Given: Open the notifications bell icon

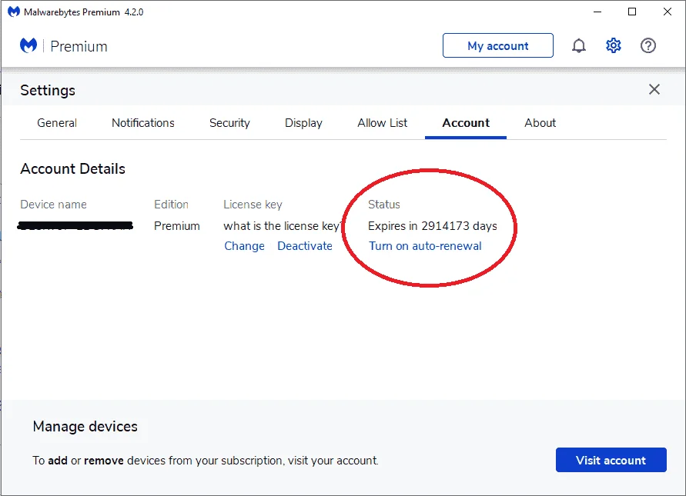Looking at the screenshot, I should (578, 45).
